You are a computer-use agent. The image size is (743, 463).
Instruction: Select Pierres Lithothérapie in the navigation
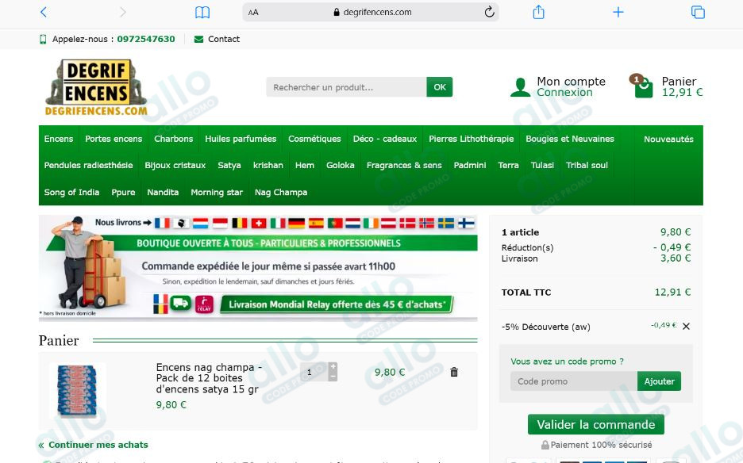471,139
